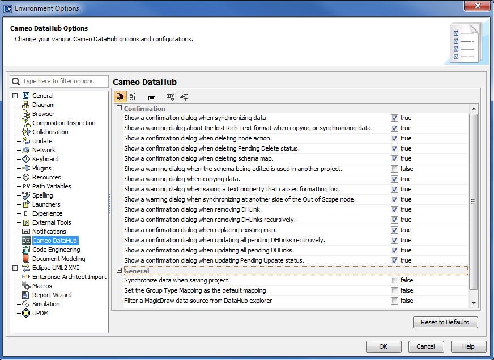
Task: Enable Synchronize data when saving project
Action: (394, 280)
